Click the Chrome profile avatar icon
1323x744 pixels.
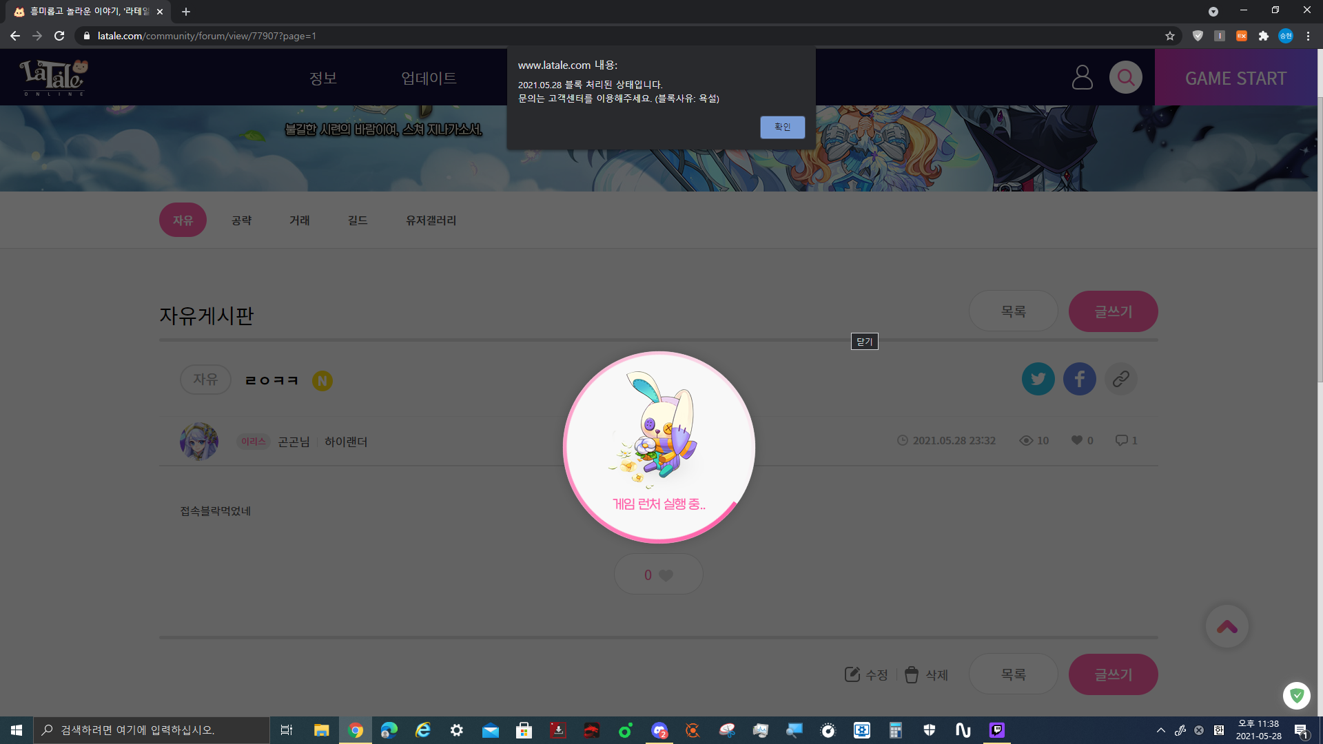[x=1285, y=36]
